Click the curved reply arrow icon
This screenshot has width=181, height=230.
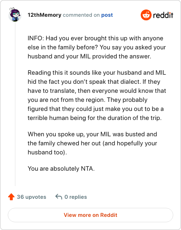tap(59, 196)
